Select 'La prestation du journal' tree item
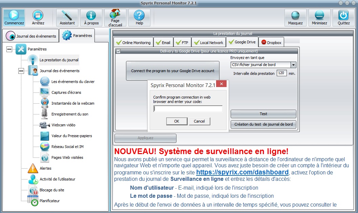The image size is (358, 213). tap(59, 60)
